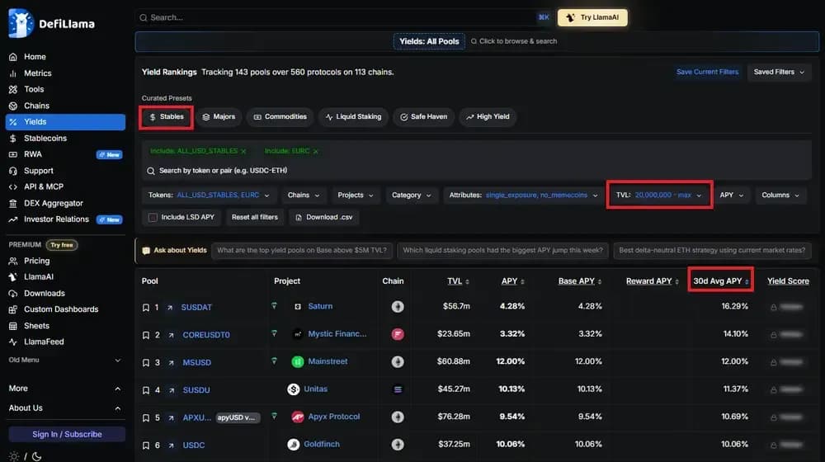Apply the Majors preset
This screenshot has height=462, width=825.
pyautogui.click(x=219, y=117)
